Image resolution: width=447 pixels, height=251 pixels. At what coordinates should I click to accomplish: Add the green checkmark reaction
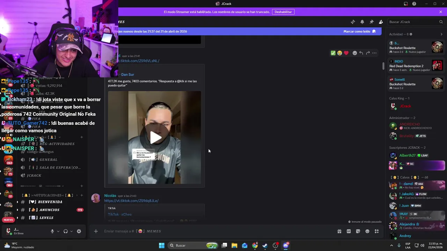(333, 53)
